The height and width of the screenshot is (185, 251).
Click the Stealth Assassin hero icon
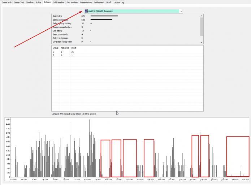[86, 11]
